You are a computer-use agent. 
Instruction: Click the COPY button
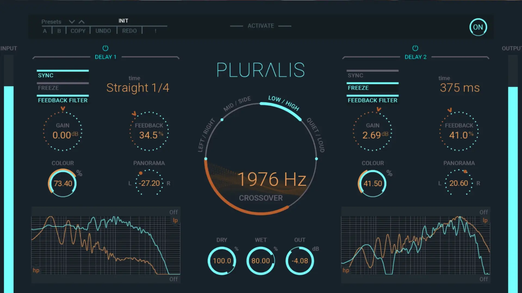point(78,31)
